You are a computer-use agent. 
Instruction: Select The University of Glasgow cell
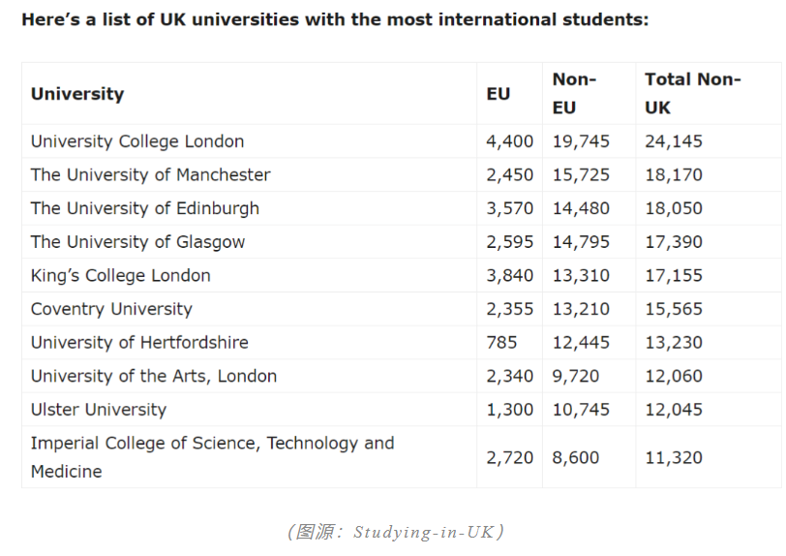137,242
